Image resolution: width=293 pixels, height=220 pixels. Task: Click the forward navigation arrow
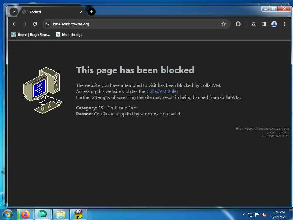click(25, 24)
